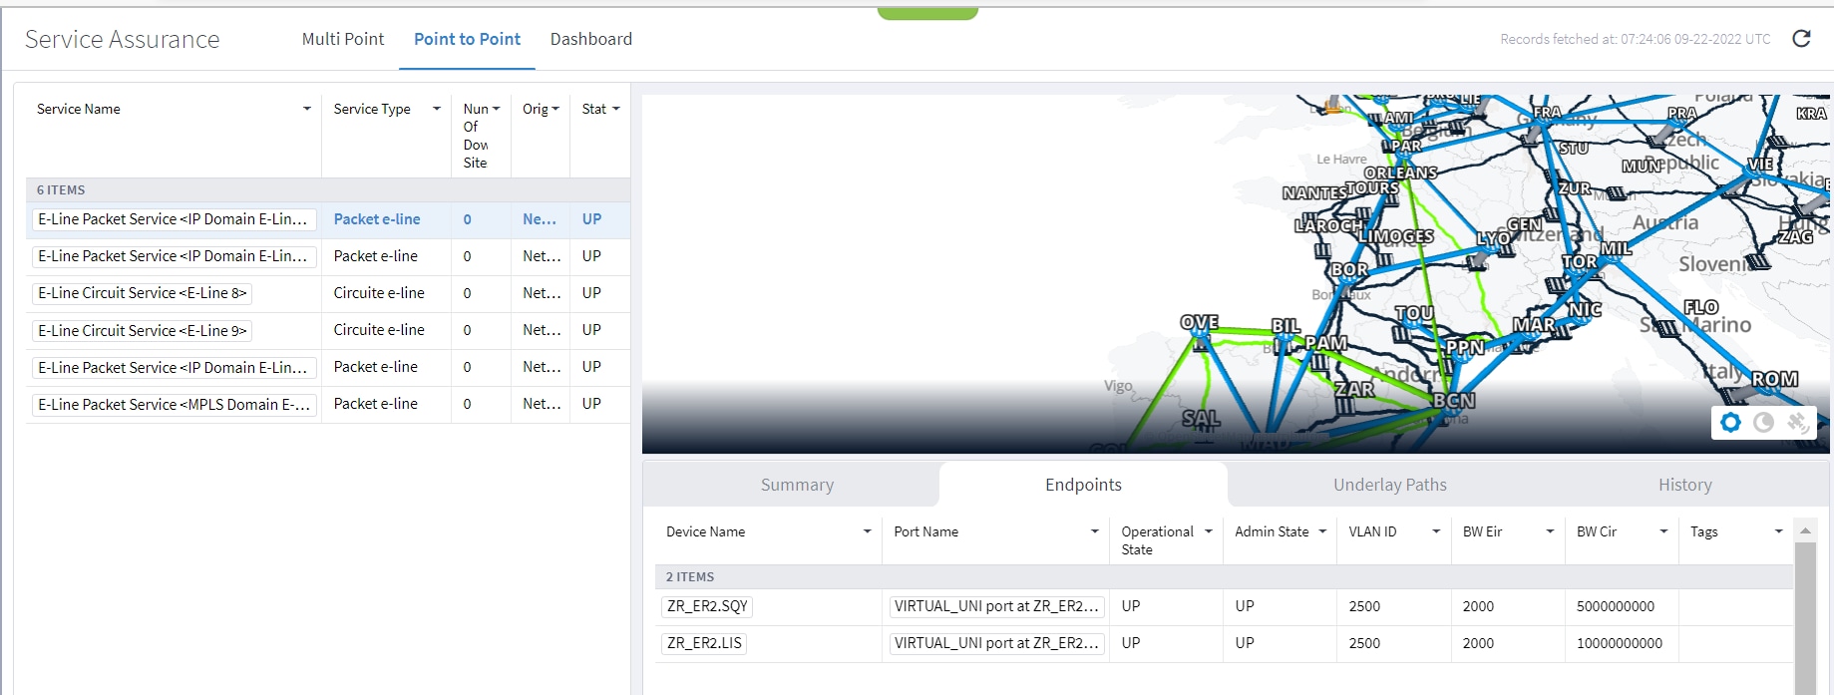Click the VIE node on map

1761,164
